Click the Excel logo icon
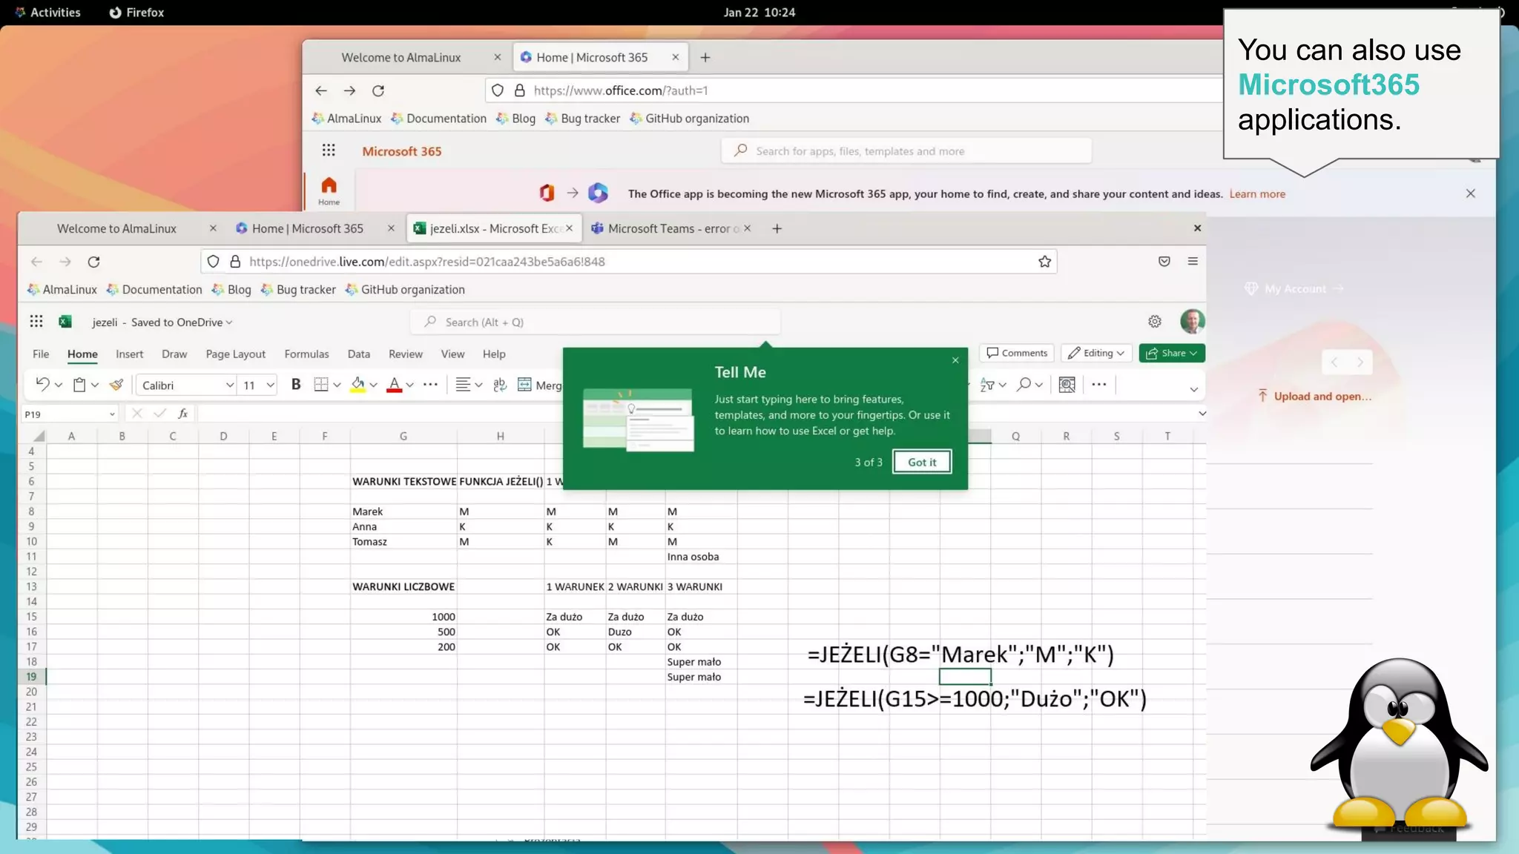This screenshot has height=854, width=1519. click(65, 322)
